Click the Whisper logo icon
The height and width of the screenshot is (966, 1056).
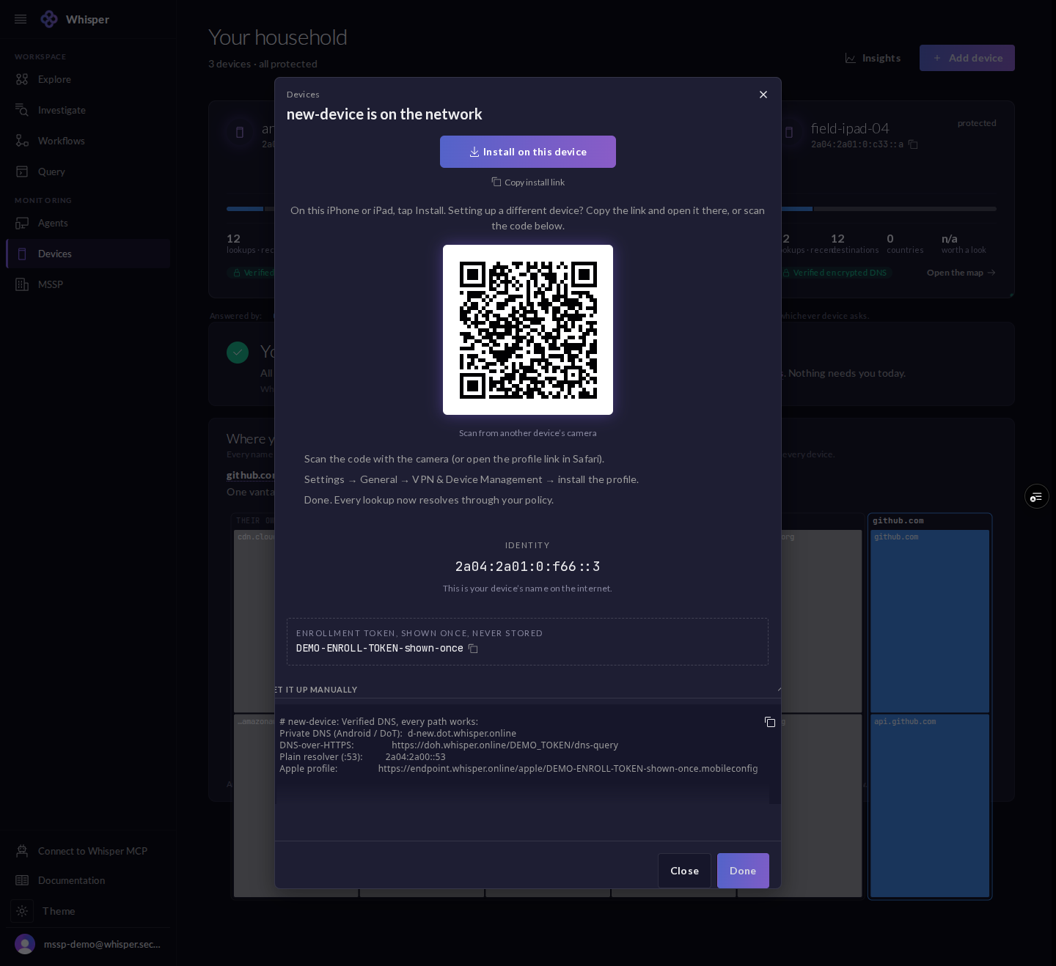click(x=49, y=19)
